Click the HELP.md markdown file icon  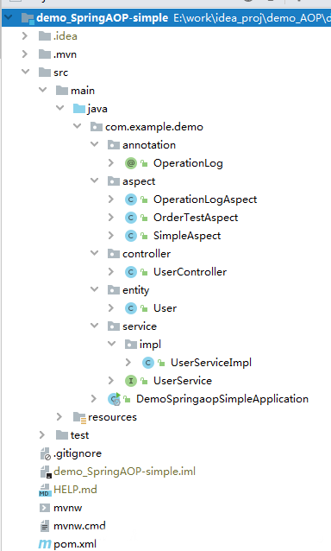pos(45,490)
